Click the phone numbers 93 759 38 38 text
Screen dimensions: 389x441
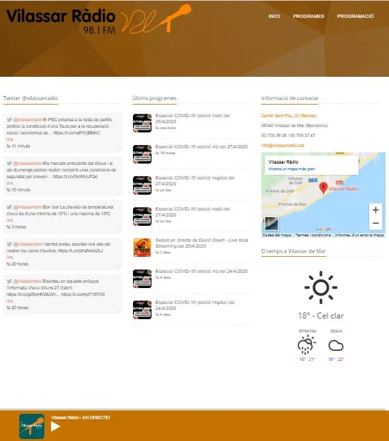(288, 136)
